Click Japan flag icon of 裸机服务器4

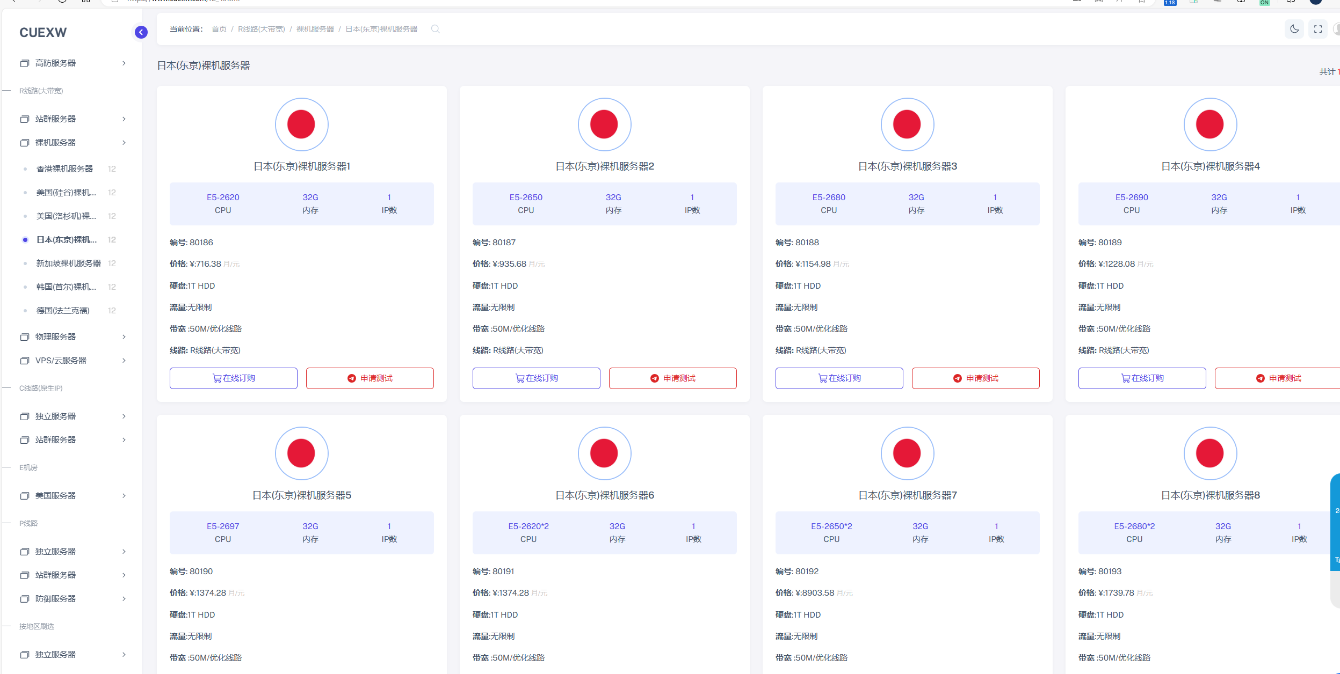1211,124
